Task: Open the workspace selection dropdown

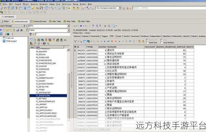Action: [120, 8]
